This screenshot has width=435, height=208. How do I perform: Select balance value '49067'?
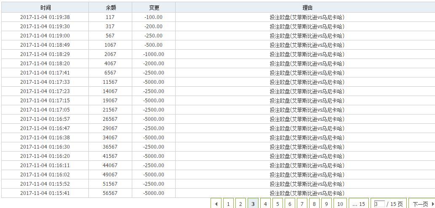point(110,175)
